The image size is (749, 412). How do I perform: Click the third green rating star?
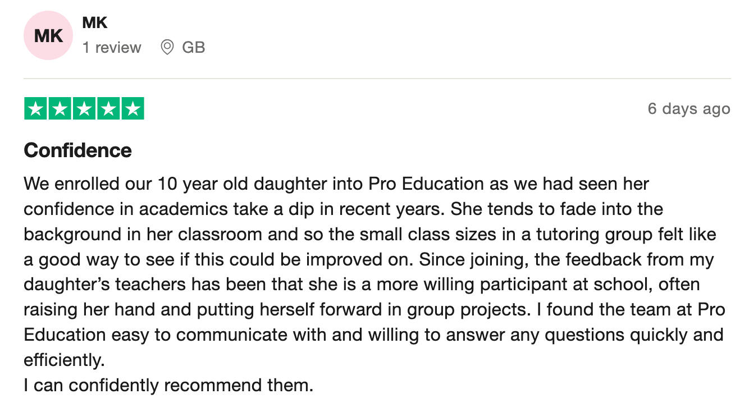pos(84,108)
